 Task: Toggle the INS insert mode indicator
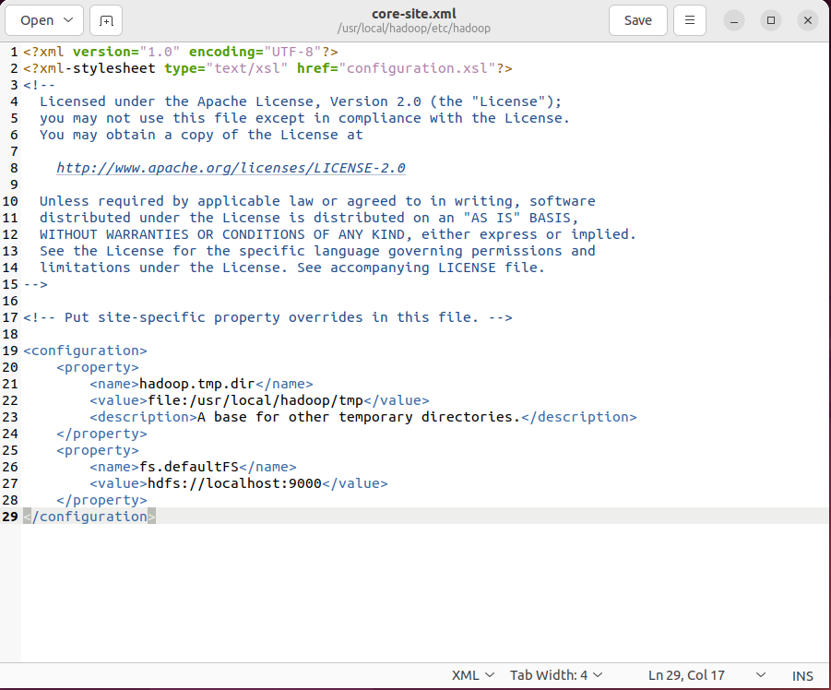point(802,675)
